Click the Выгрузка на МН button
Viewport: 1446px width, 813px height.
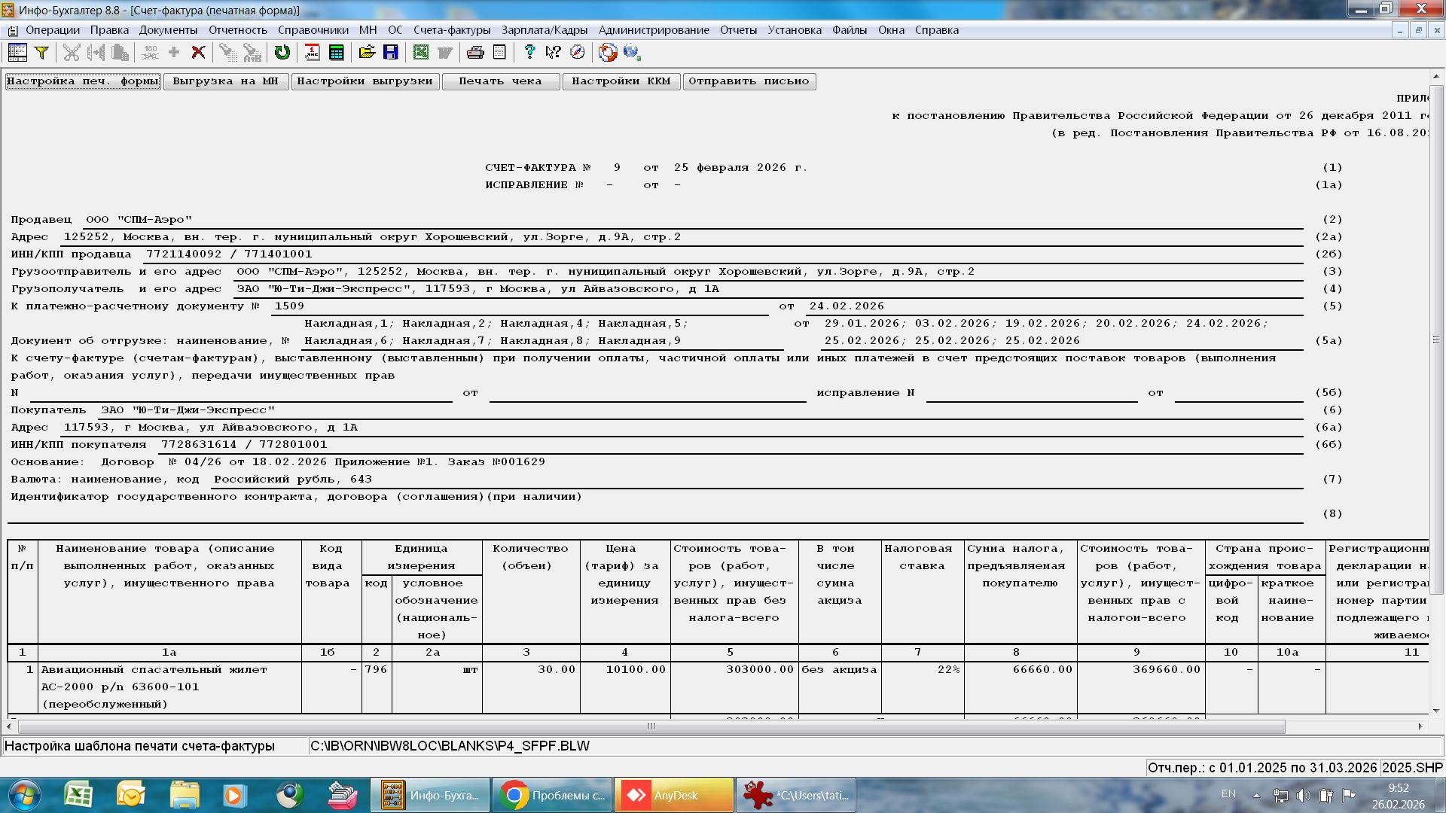pyautogui.click(x=225, y=81)
